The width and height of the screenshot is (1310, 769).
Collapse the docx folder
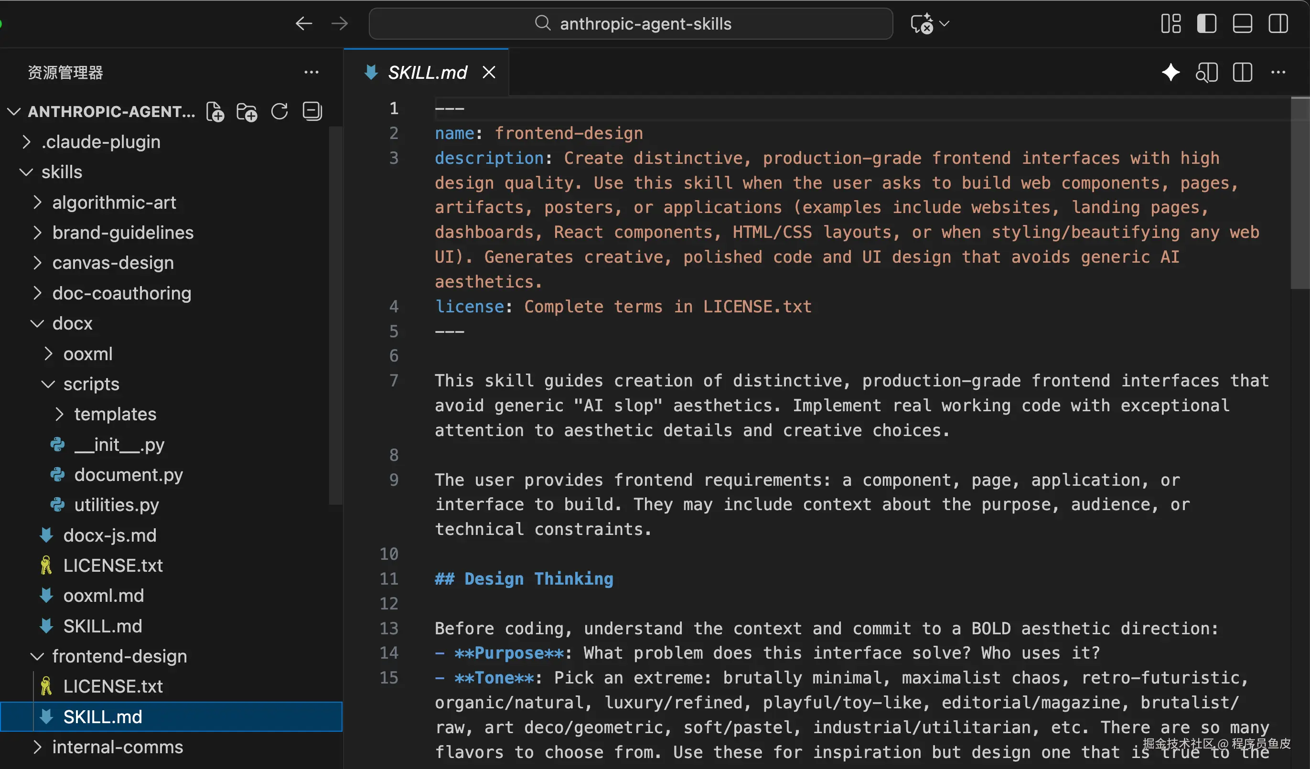(72, 323)
